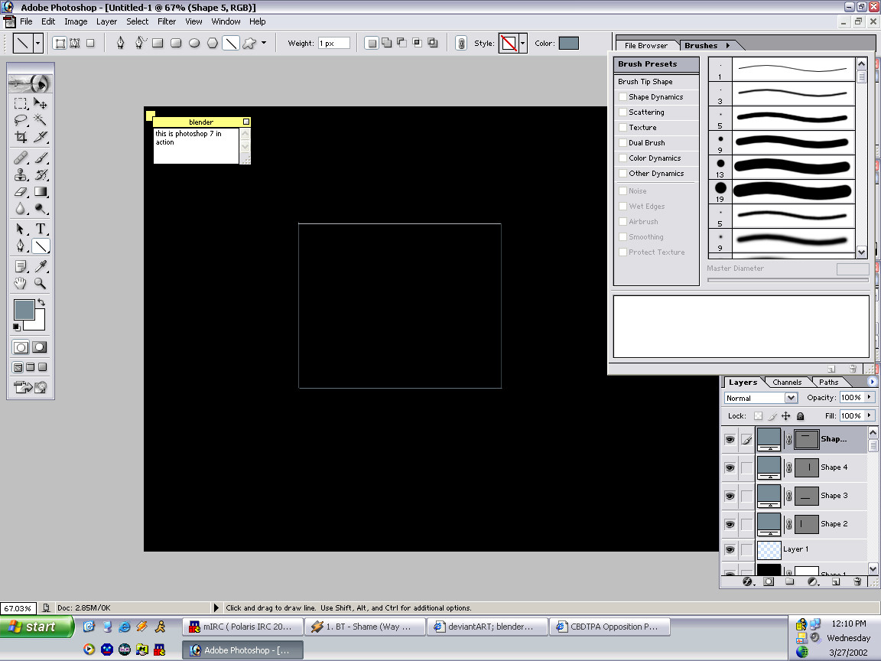The height and width of the screenshot is (661, 881).
Task: Select the Gradient tool
Action: [41, 192]
